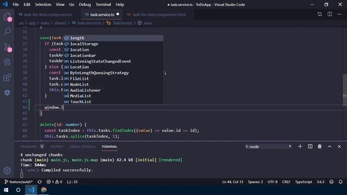The height and width of the screenshot is (195, 347).
Task: Open the editor More Actions menu
Action: coord(339,15)
